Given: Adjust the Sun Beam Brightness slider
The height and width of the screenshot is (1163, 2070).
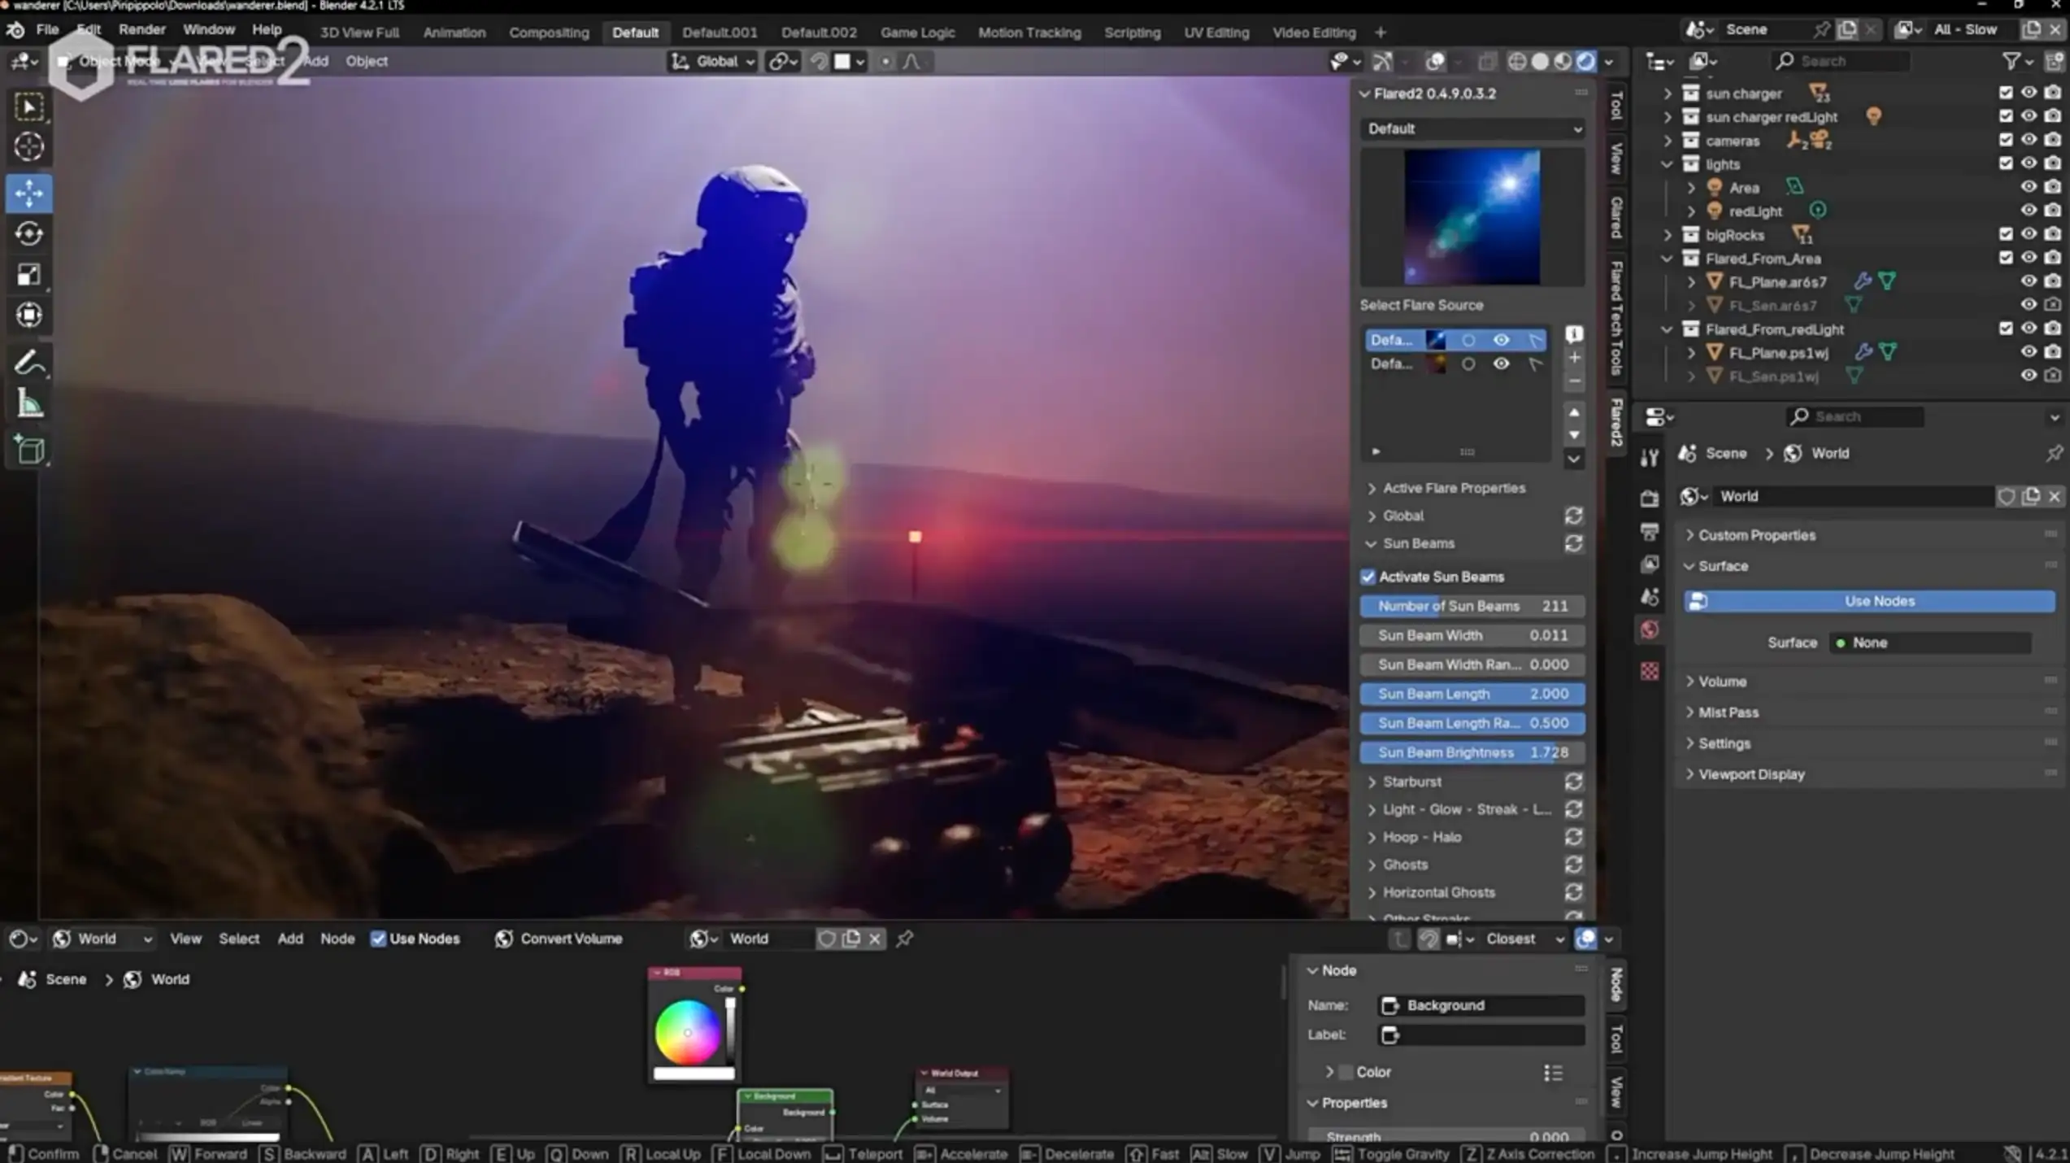Looking at the screenshot, I should (1472, 752).
